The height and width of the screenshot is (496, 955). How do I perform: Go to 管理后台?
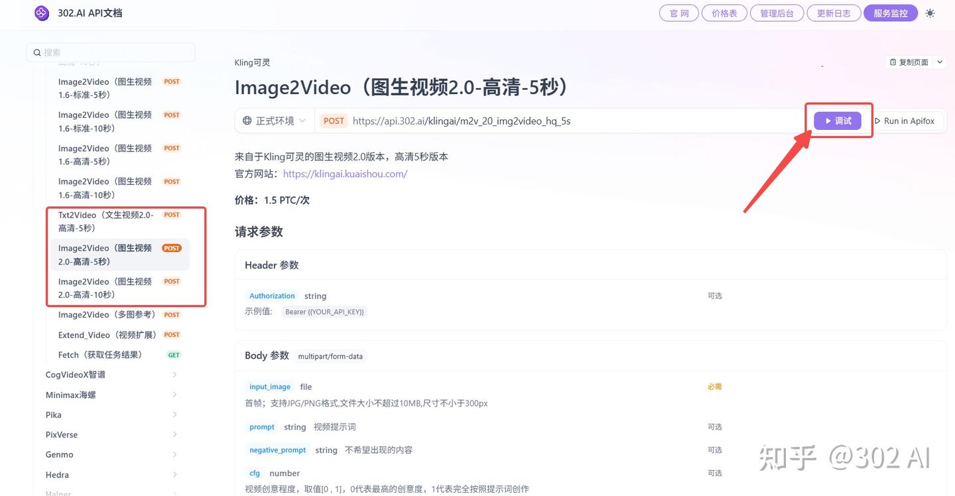[777, 13]
